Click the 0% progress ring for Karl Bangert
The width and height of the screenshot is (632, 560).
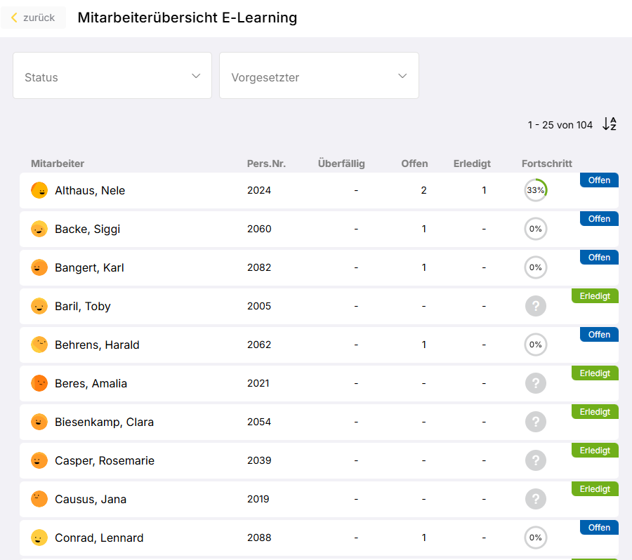[535, 267]
